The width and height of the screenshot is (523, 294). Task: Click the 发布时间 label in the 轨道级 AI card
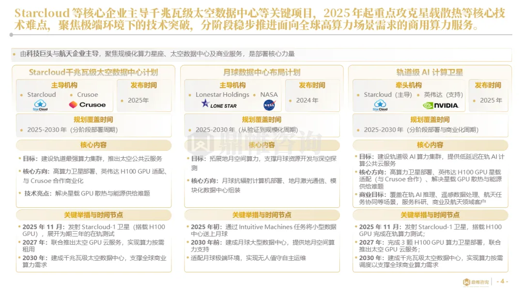click(x=488, y=85)
